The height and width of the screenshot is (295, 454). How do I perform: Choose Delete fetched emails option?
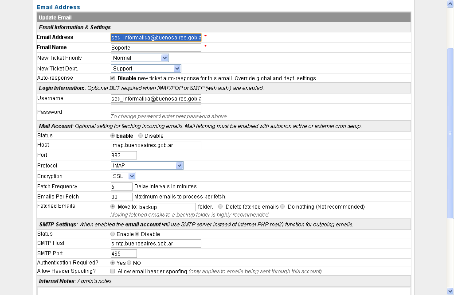(x=220, y=206)
